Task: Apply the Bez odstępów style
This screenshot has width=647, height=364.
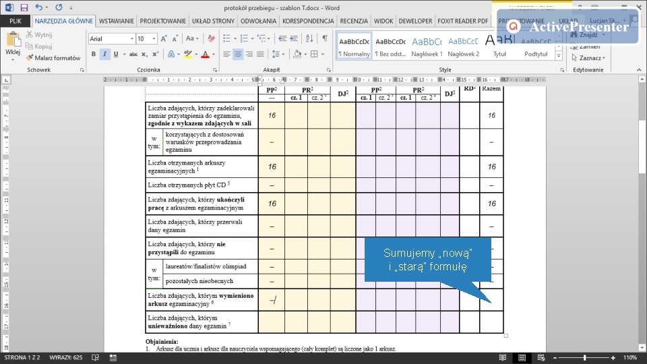Action: 390,46
